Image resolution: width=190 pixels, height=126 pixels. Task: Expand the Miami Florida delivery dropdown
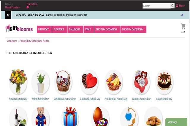click(12, 7)
